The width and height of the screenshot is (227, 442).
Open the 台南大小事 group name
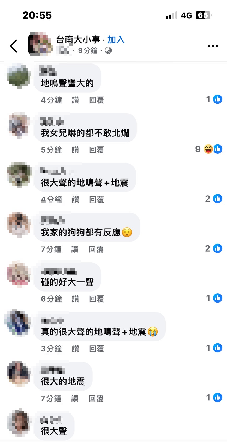pyautogui.click(x=78, y=40)
